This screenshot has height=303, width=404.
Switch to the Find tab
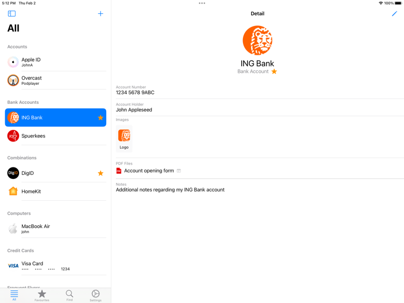pyautogui.click(x=69, y=295)
